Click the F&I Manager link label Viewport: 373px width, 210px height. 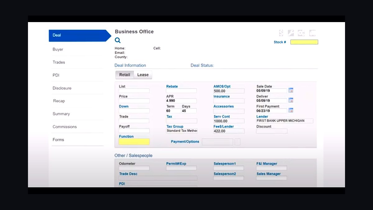pos(267,164)
